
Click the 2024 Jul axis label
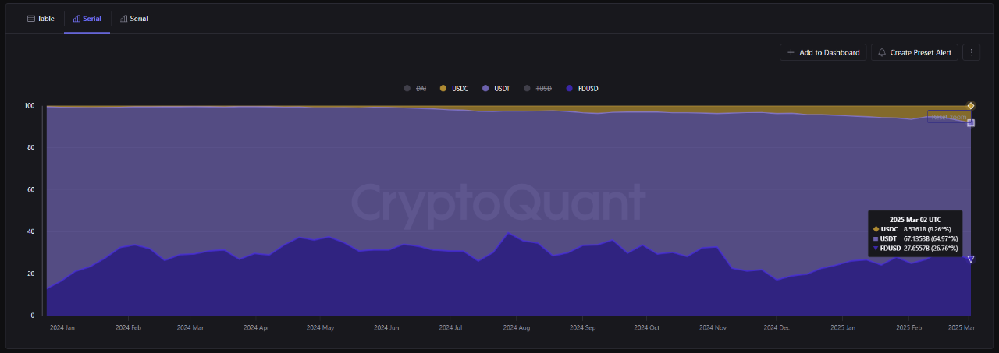click(450, 327)
